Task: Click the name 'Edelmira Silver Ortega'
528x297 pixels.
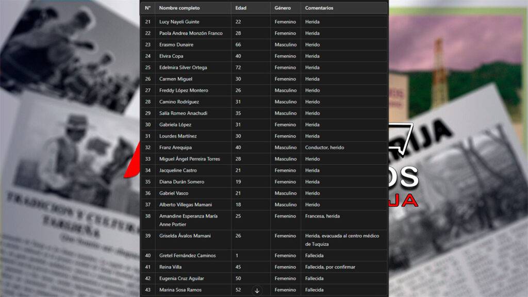Action: coord(183,68)
